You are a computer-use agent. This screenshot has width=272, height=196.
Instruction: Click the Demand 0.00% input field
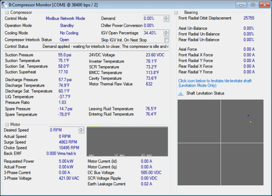click(x=153, y=18)
